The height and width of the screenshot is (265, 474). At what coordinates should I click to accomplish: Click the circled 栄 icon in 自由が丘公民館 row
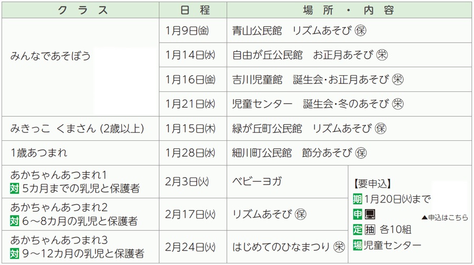tap(382, 55)
